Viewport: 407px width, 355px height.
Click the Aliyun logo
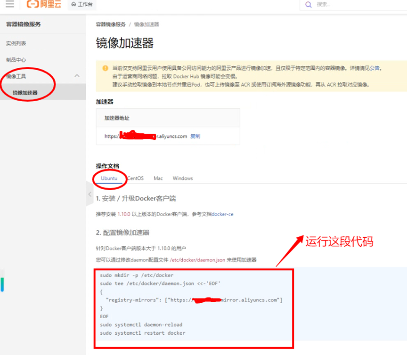[x=44, y=4]
